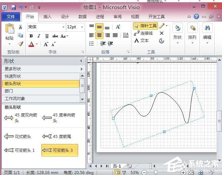Click the insert new page tab icon
This screenshot has height=175, width=222.
129,166
